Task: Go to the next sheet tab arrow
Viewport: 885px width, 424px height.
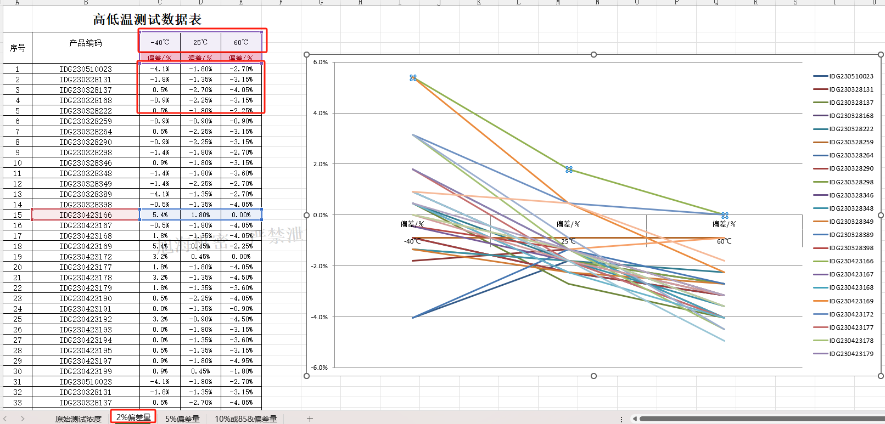Action: (23, 419)
